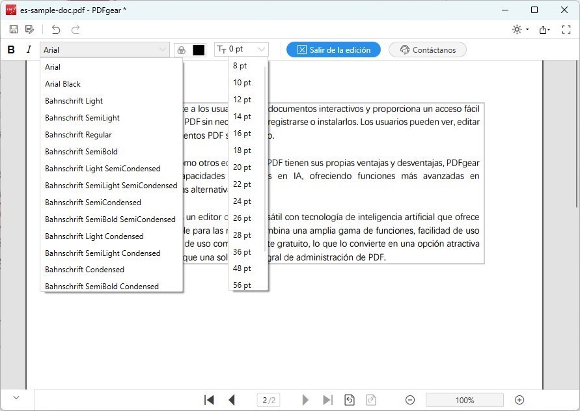Expand the bottom-left chevron panel
The height and width of the screenshot is (411, 580).
[x=16, y=398]
